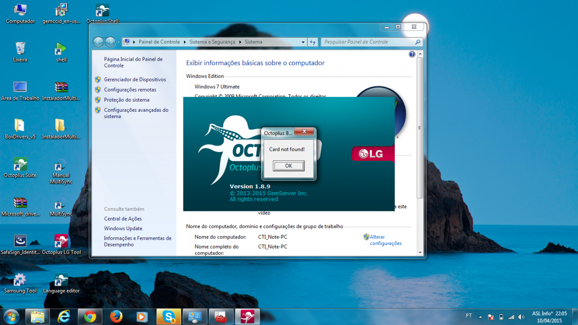Image resolution: width=578 pixels, height=325 pixels.
Task: Open Octoplus Shell desktop shortcut
Action: point(103,13)
